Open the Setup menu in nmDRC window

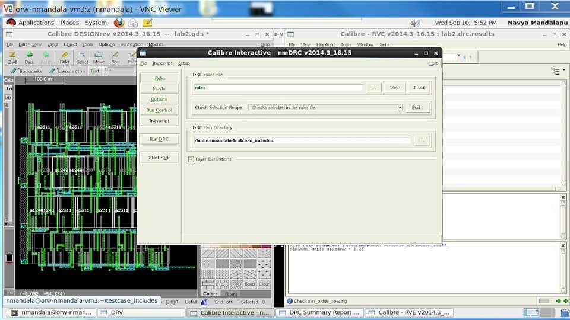(x=183, y=63)
